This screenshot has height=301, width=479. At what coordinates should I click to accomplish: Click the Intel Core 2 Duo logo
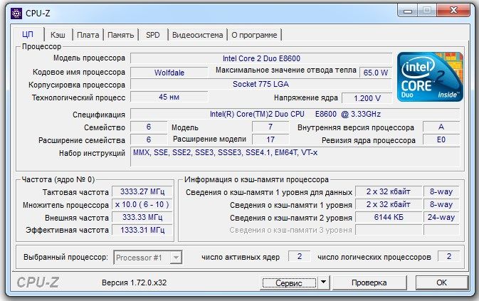coord(430,77)
